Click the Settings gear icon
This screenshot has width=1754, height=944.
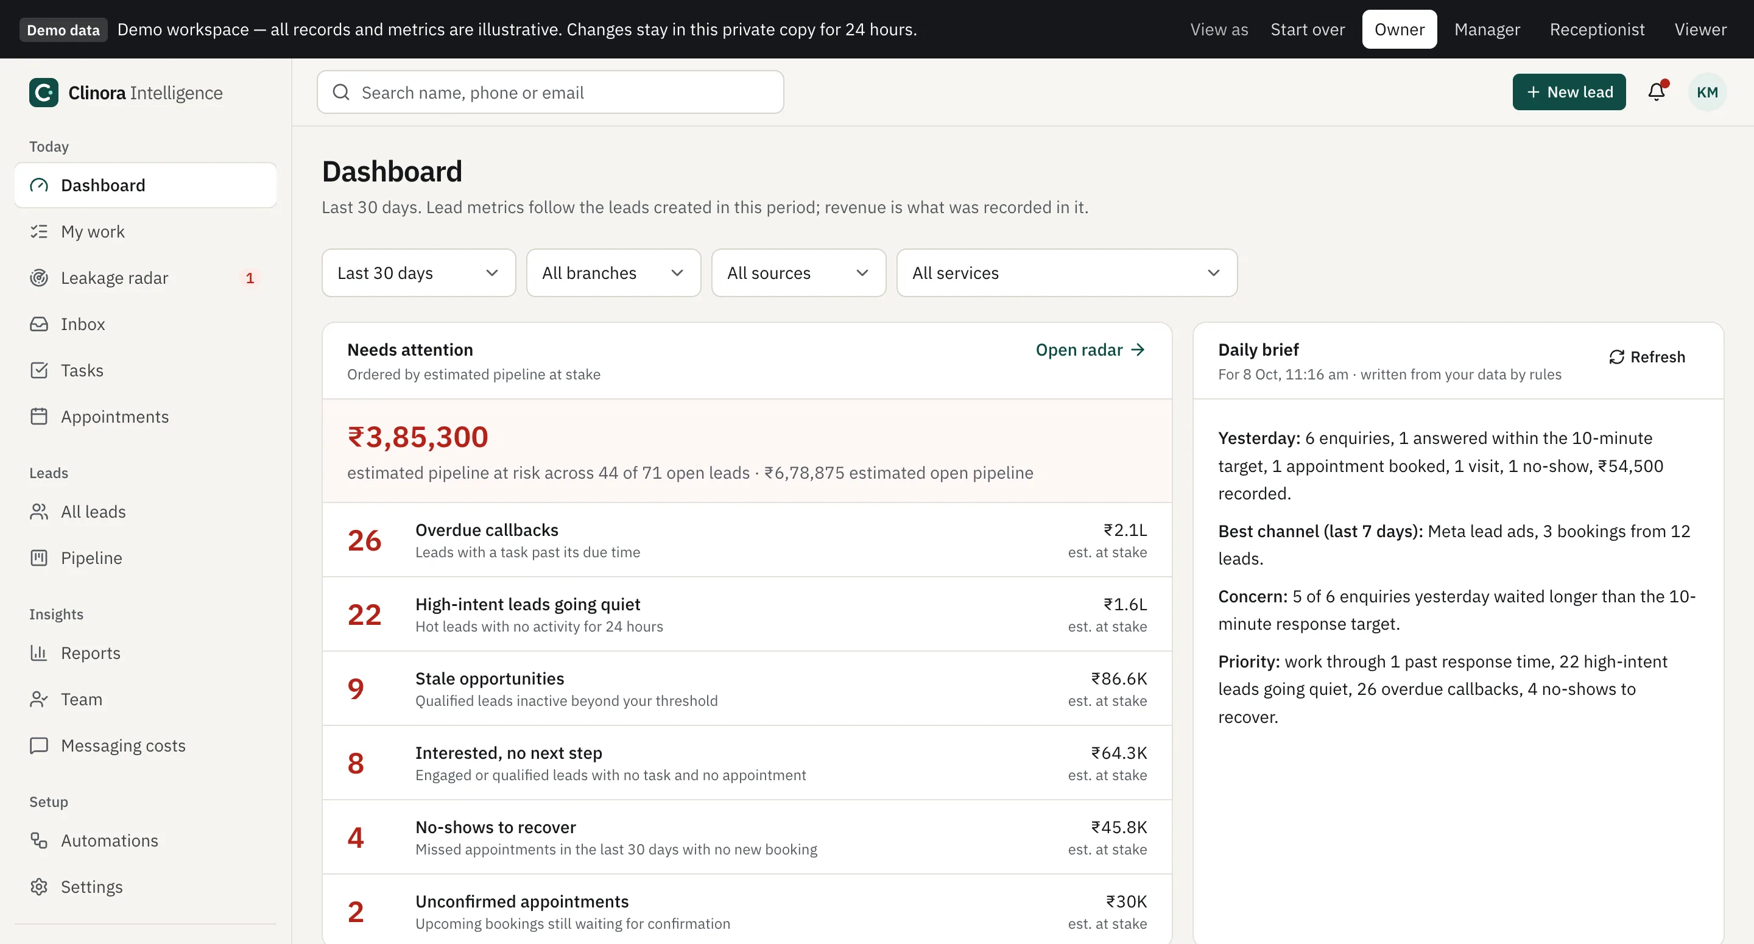39,887
